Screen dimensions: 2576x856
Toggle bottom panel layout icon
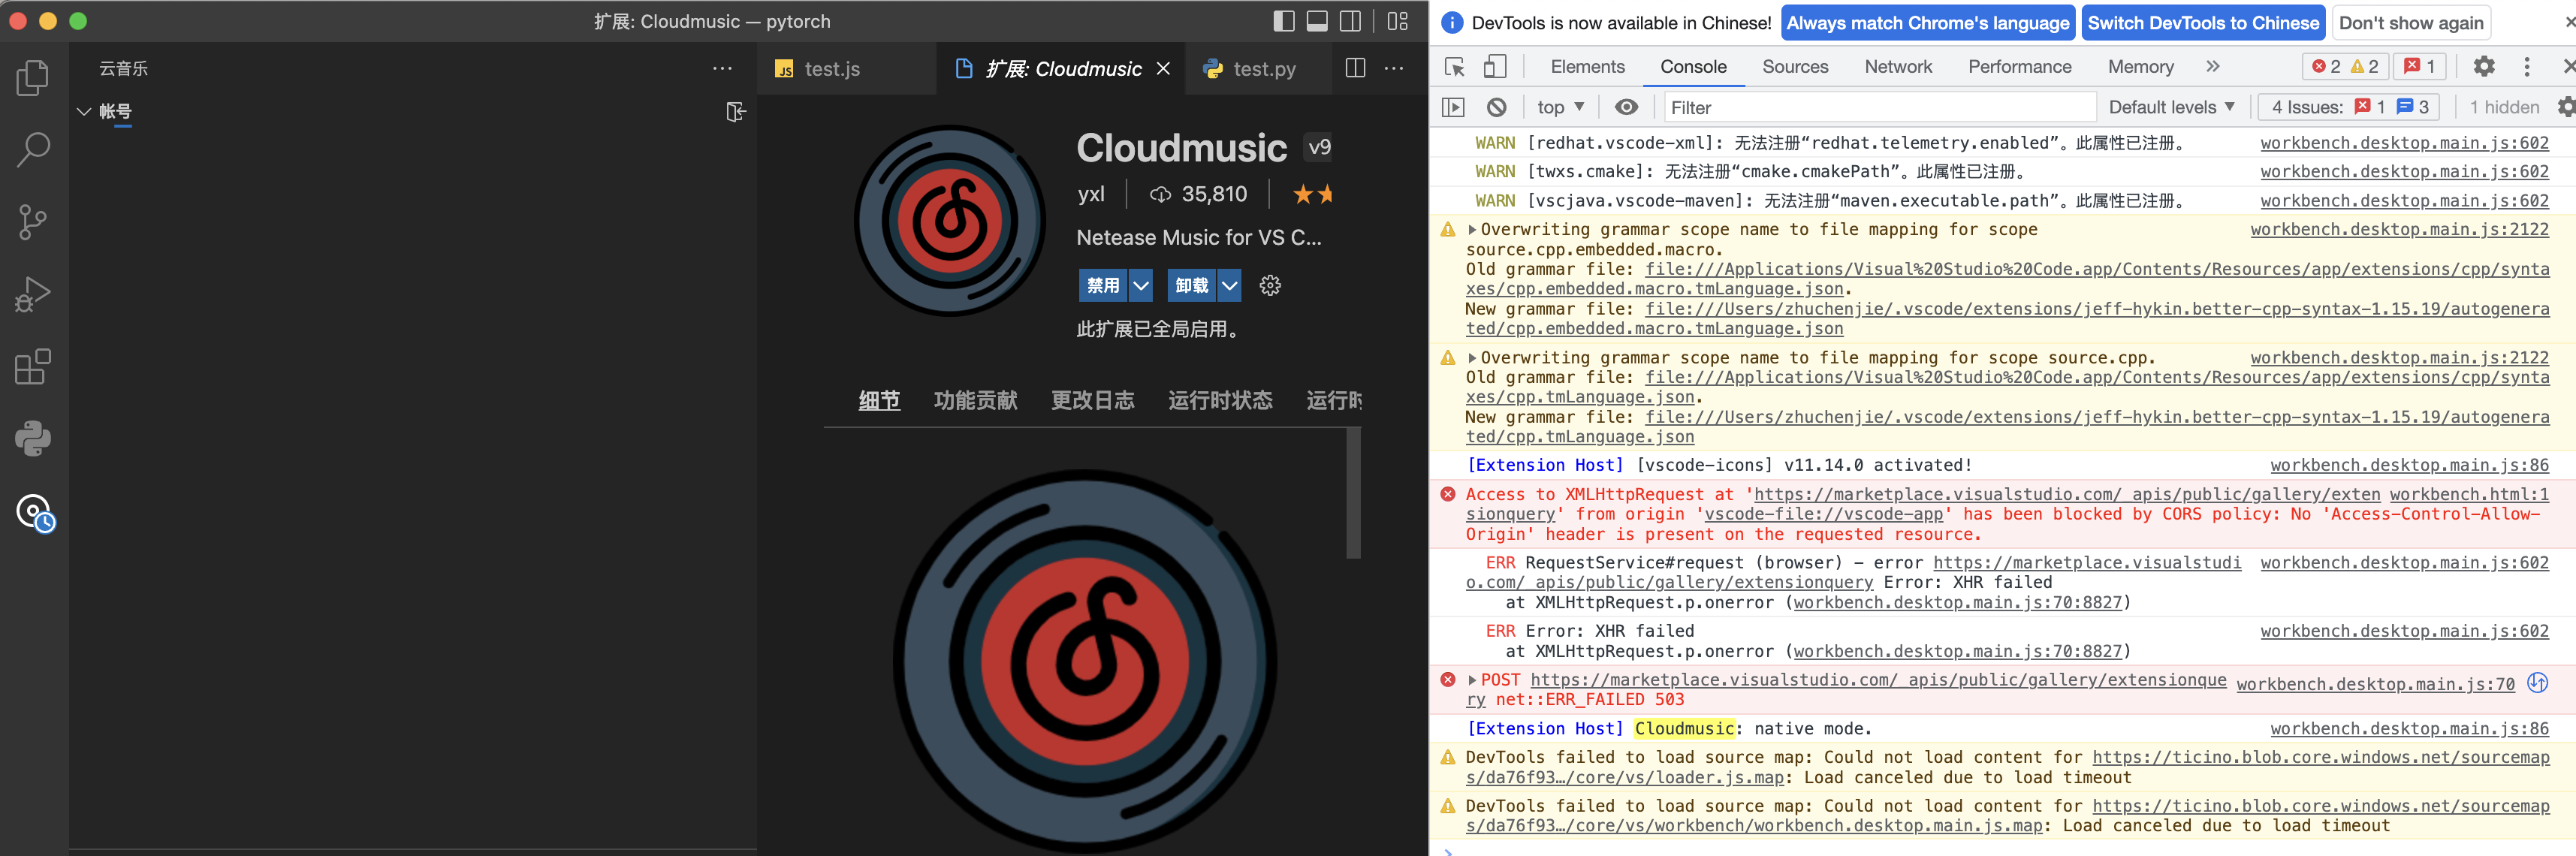point(1317,21)
